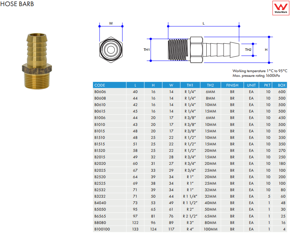Click the UNIT column header
The image size is (290, 233).
251,85
